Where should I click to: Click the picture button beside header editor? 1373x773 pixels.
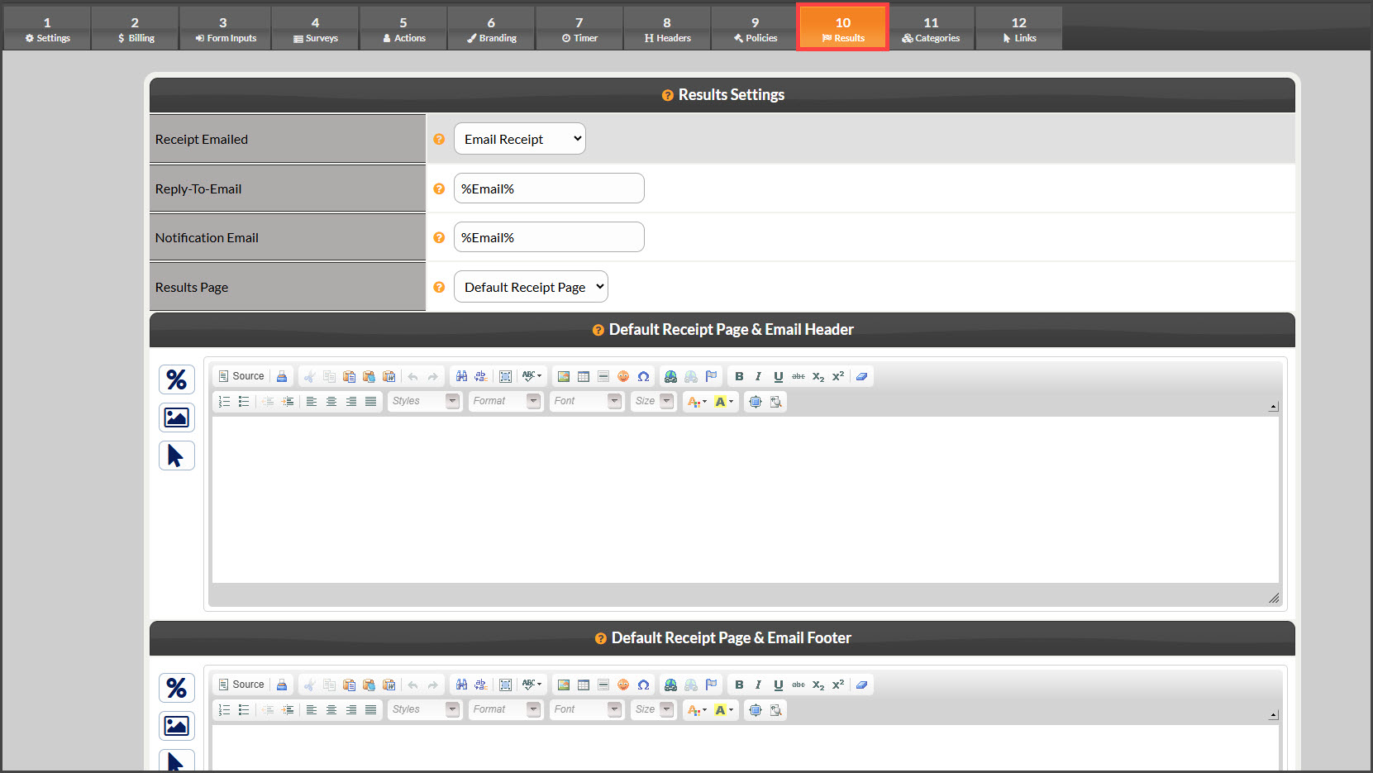tap(177, 418)
